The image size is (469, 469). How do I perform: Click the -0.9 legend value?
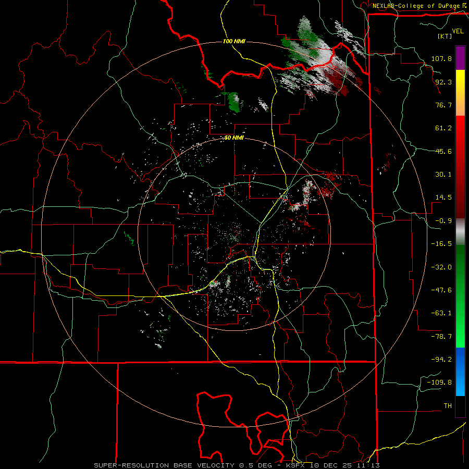(443, 221)
